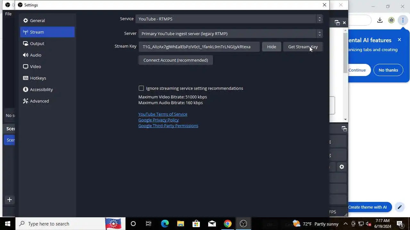The width and height of the screenshot is (410, 230).
Task: Click the Chrome extension icon
Action: coord(391,20)
